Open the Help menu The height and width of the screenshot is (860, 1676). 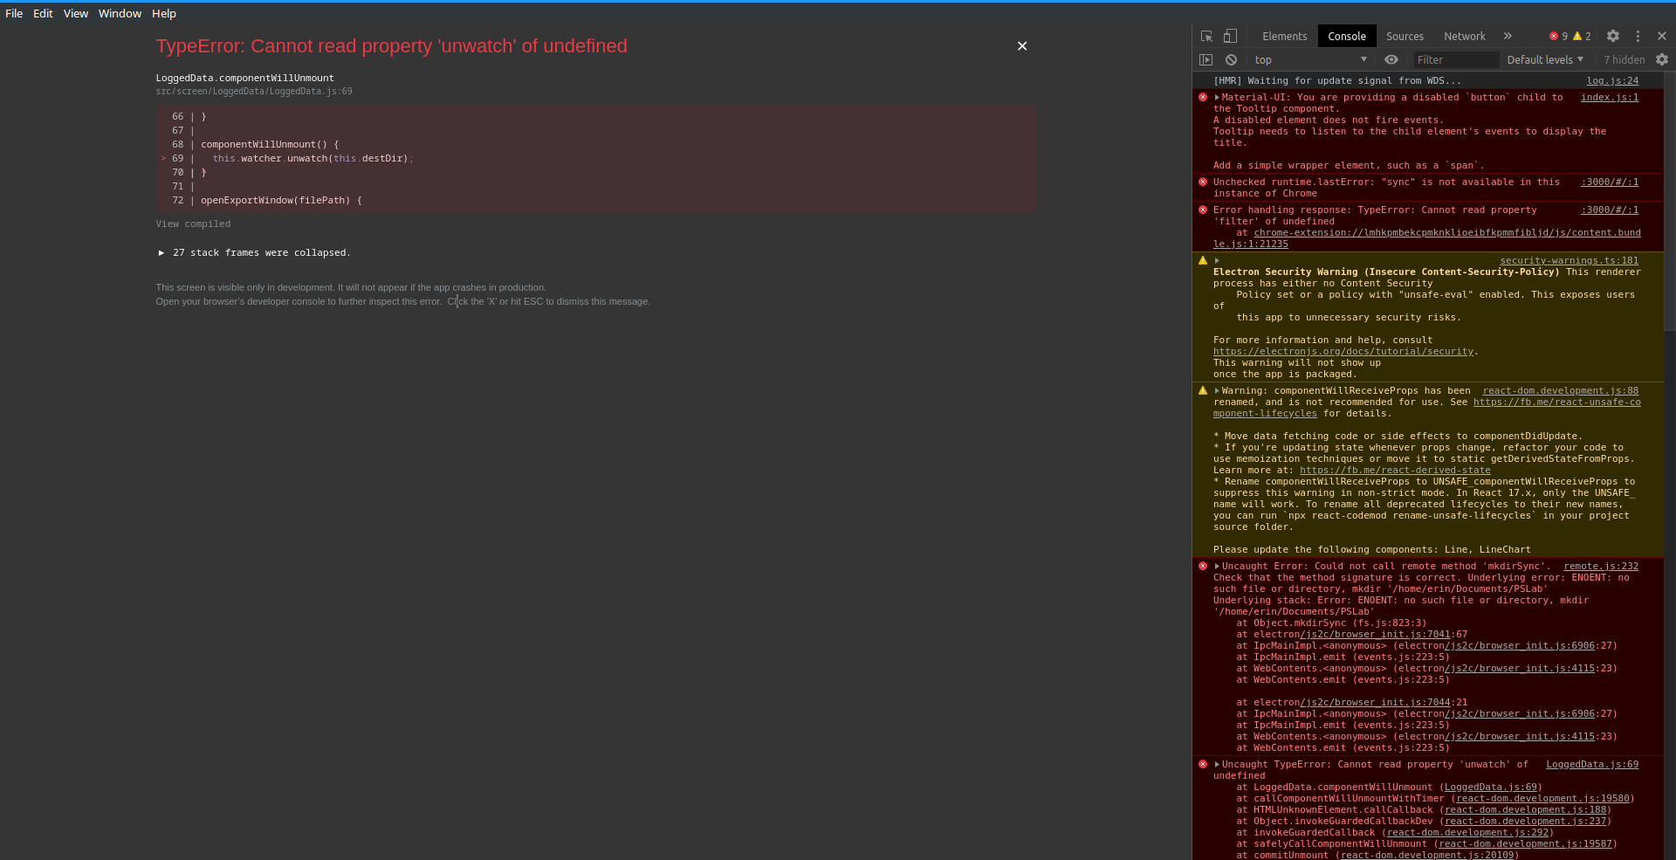click(164, 14)
